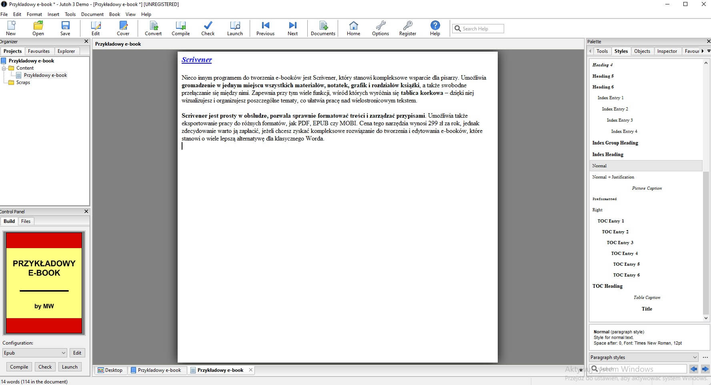Open the Book menu
The image size is (711, 385).
click(x=114, y=14)
